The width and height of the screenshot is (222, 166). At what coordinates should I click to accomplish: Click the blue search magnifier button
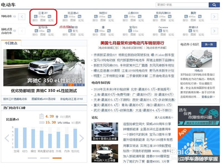coord(214,5)
